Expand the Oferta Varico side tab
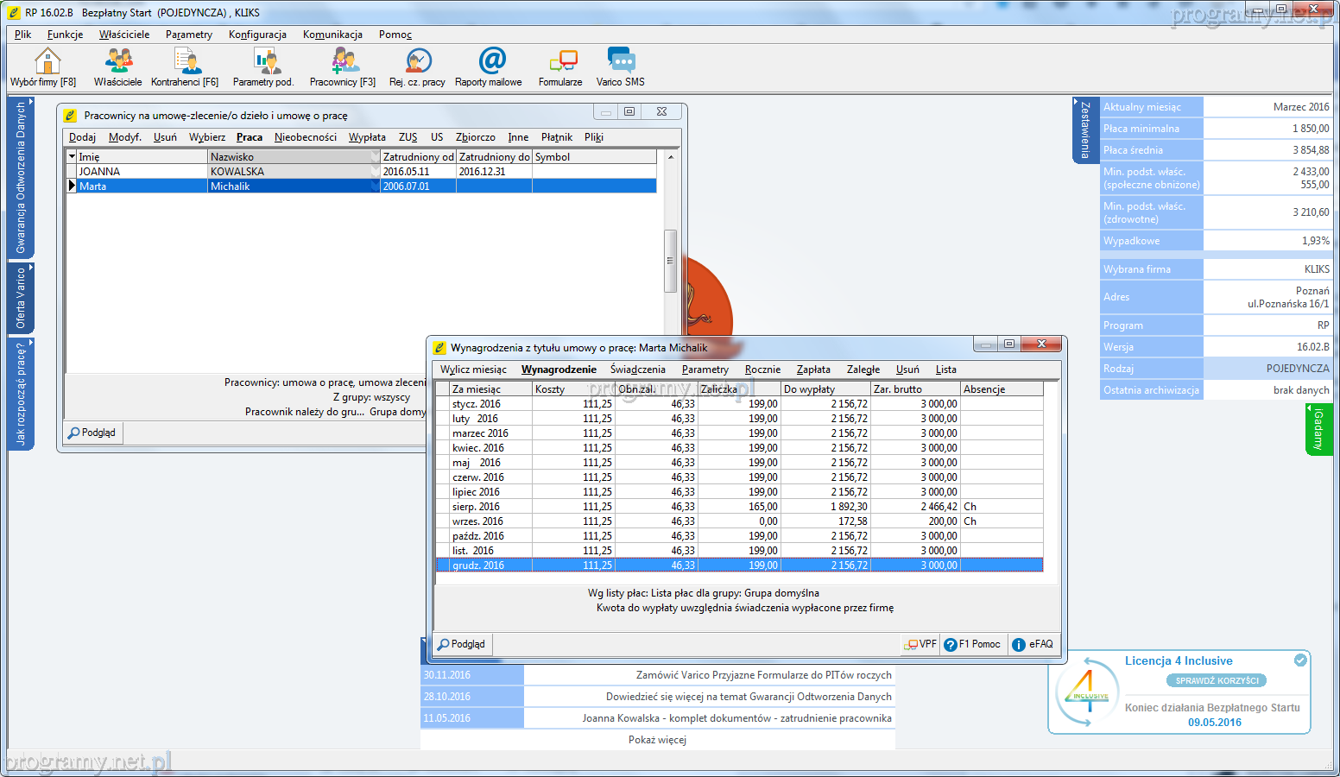 21,298
